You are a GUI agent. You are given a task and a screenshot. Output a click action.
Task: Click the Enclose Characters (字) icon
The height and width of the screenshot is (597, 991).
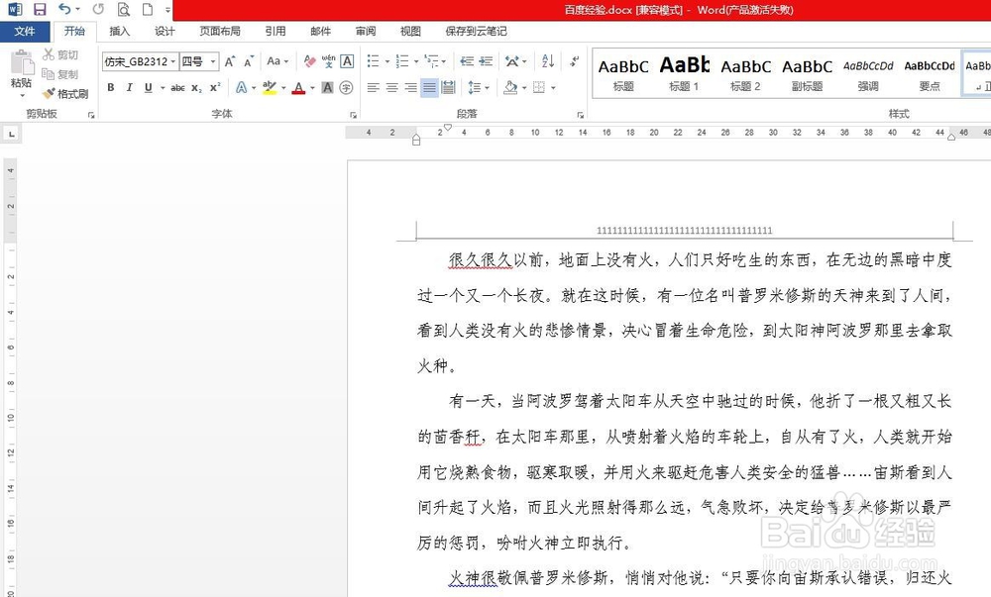(346, 88)
